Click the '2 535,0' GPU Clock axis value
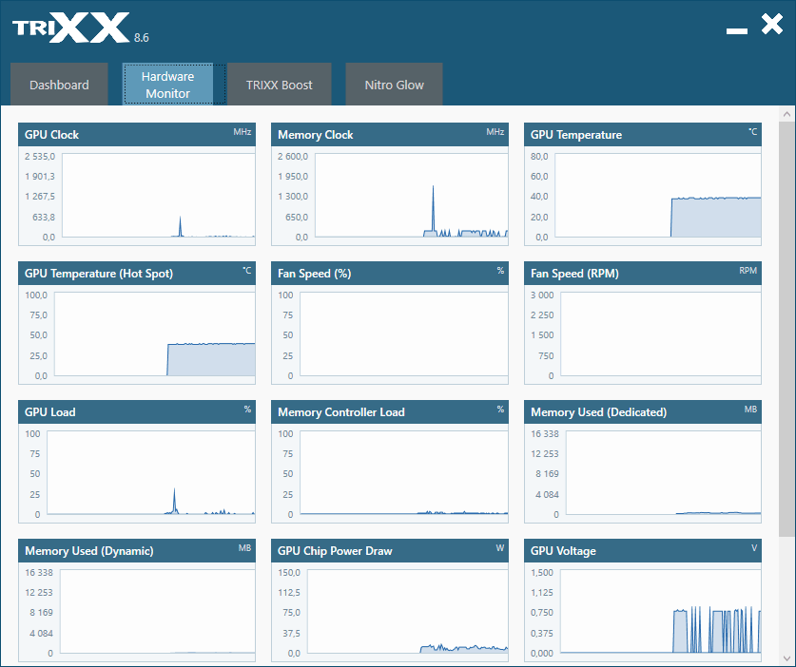796x667 pixels. [40, 156]
